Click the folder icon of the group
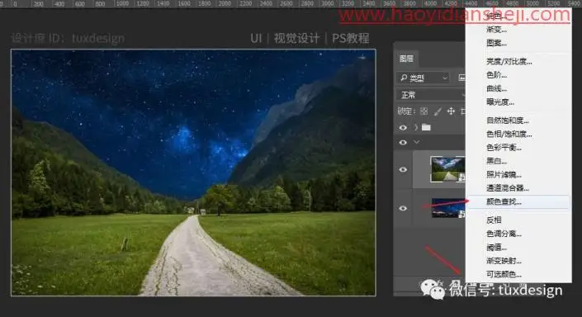 [426, 128]
